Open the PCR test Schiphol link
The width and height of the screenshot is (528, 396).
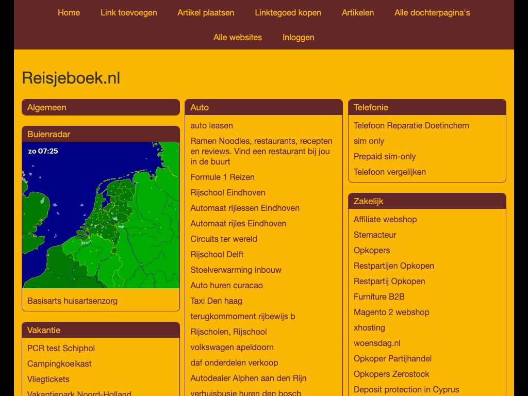coord(61,348)
